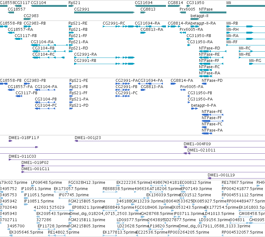
Task: Select the CG2983 gene label
Action: [x=31, y=16]
